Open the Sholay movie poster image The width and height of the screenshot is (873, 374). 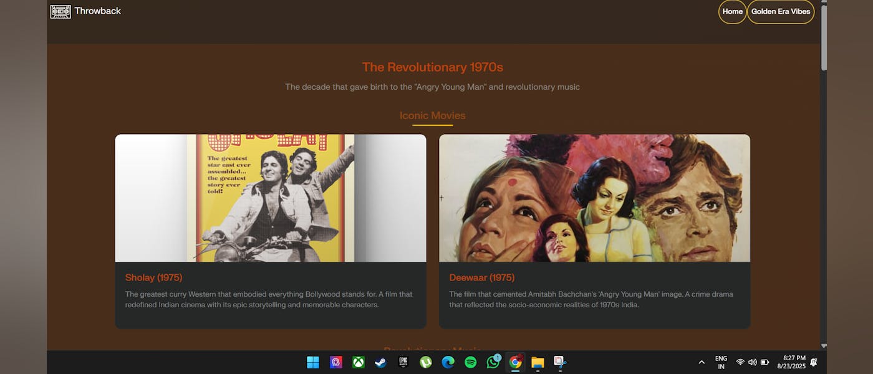pyautogui.click(x=271, y=198)
